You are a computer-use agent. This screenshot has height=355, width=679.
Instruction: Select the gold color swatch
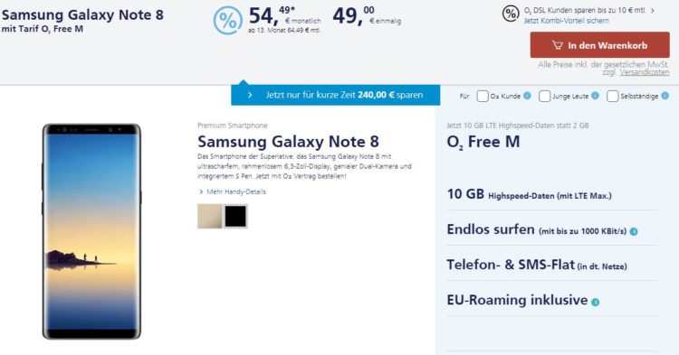pos(210,216)
